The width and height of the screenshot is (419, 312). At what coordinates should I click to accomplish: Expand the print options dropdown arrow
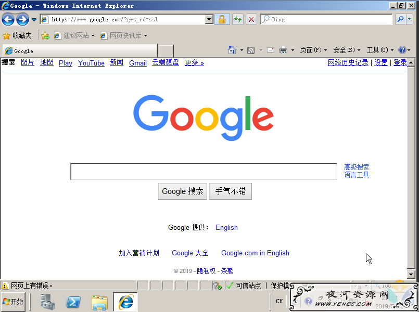pos(293,50)
